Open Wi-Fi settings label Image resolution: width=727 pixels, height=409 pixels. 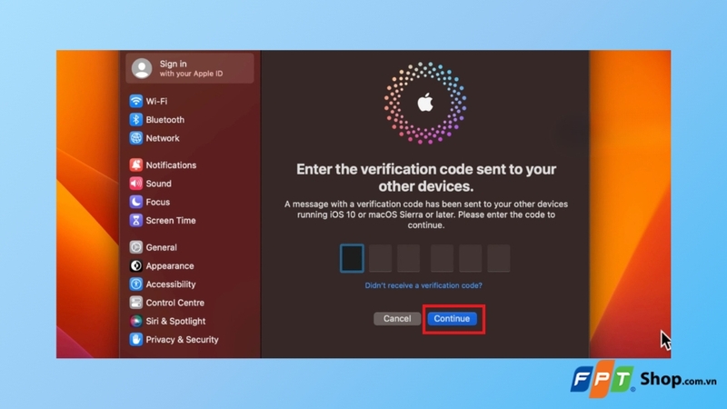[156, 101]
